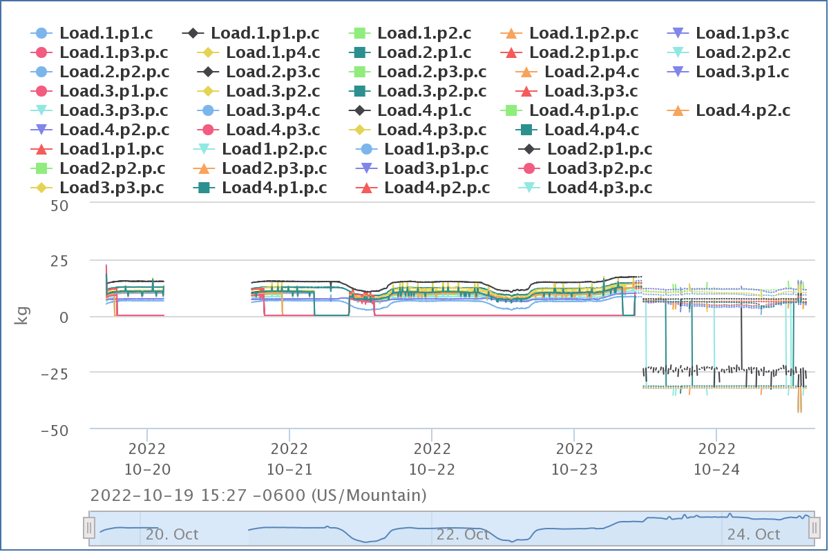Click the blue circle marker beside Load.1.p1.c
The width and height of the screenshot is (829, 552).
(x=41, y=32)
